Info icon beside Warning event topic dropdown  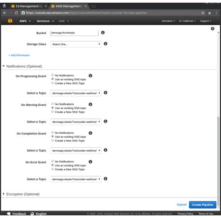pos(105,121)
